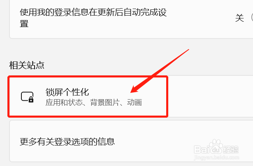
Task: Open 更多有关登录选项的信息 row
Action: (131, 141)
